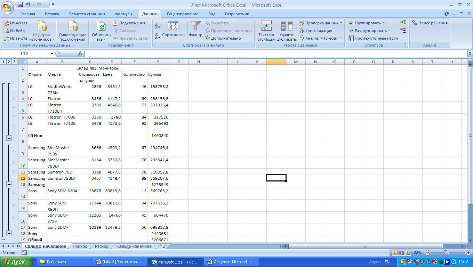Screen dimensions: 473x267
Task: Open Разгруппировать dropdown arrow
Action: (x=390, y=31)
